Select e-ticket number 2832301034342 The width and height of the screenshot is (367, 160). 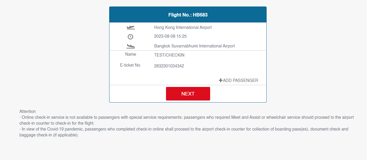coord(169,66)
